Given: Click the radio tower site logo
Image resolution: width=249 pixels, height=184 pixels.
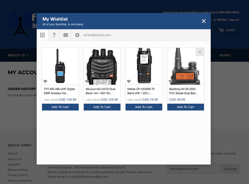Looking at the screenshot, I should coord(20,23).
